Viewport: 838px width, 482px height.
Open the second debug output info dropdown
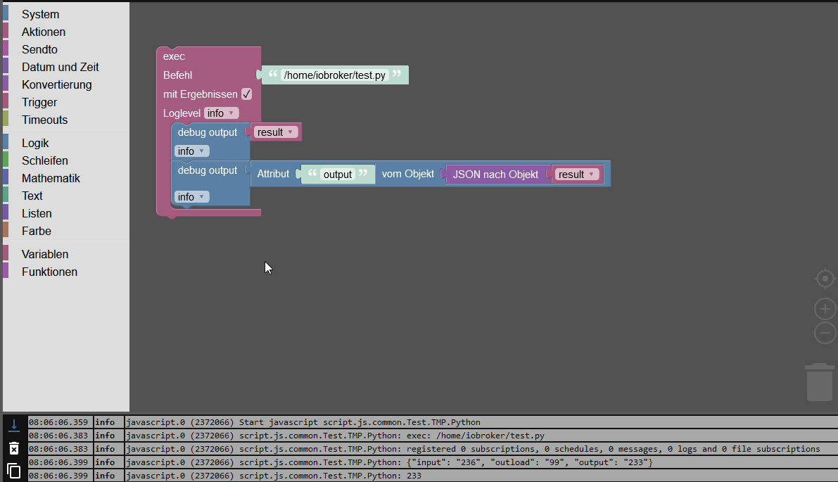[x=192, y=197]
